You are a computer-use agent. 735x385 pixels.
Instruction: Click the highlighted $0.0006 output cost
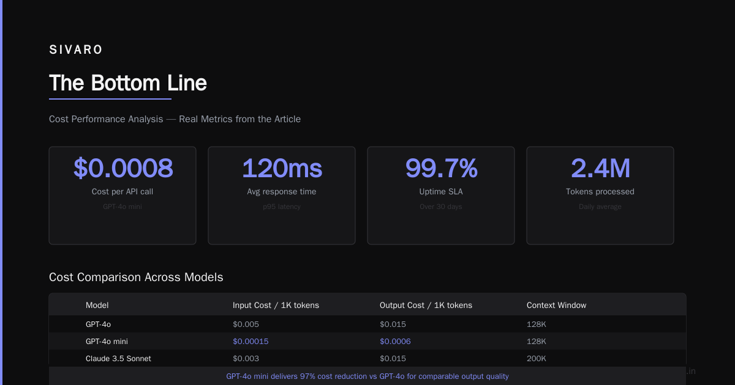[x=395, y=341]
